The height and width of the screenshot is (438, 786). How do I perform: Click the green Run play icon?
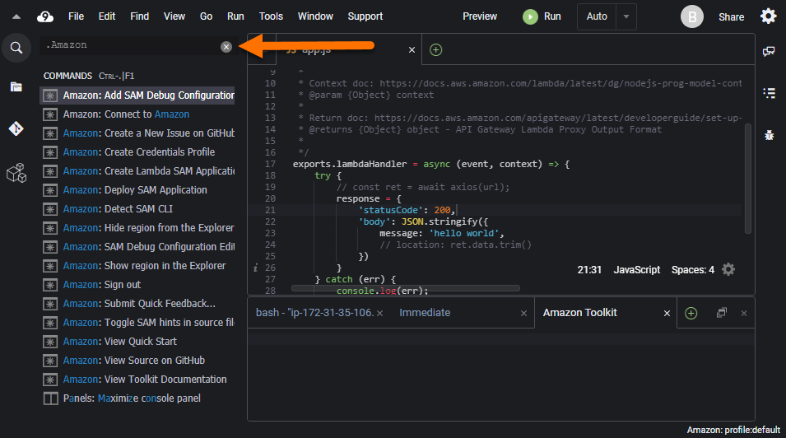pos(530,16)
